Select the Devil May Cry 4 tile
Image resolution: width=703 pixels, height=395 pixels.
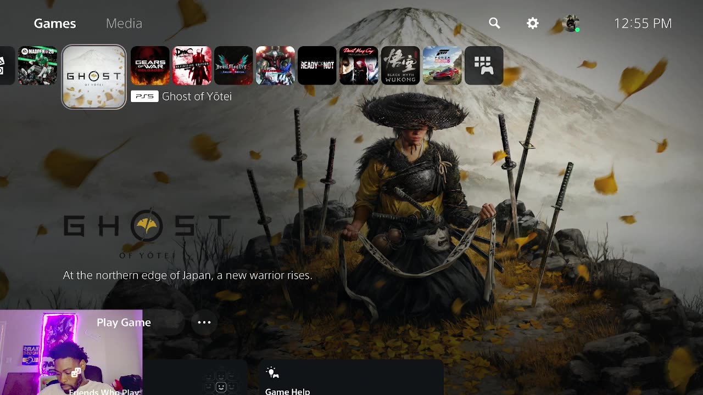[x=275, y=66]
